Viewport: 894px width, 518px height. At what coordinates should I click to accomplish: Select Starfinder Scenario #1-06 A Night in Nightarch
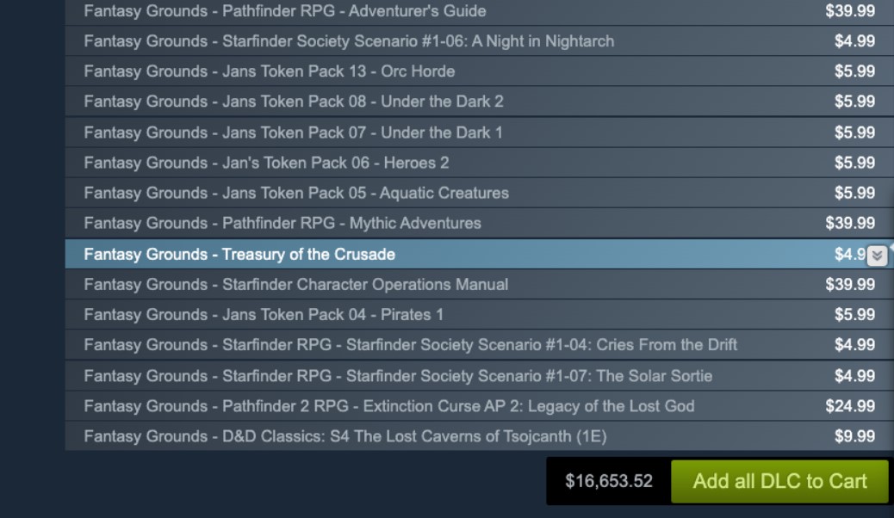(x=349, y=41)
